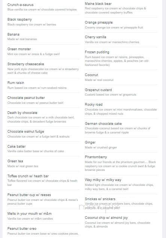Click the Black raspberry menu item
166x238 pixels.
[19, 19]
